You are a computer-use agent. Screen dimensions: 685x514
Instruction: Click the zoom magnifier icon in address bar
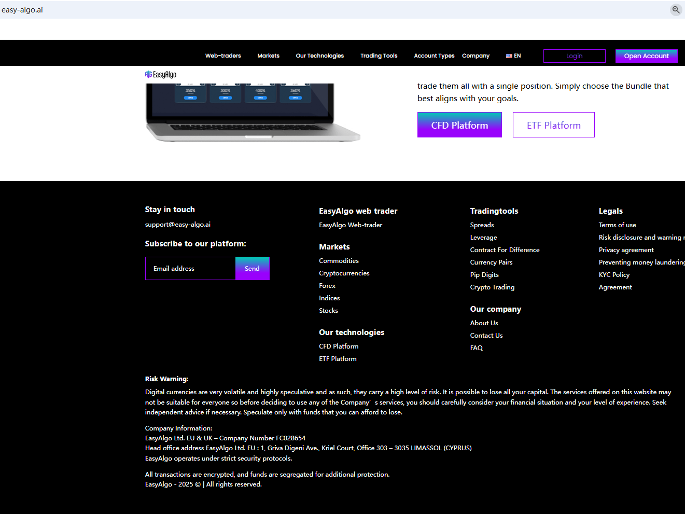point(676,10)
